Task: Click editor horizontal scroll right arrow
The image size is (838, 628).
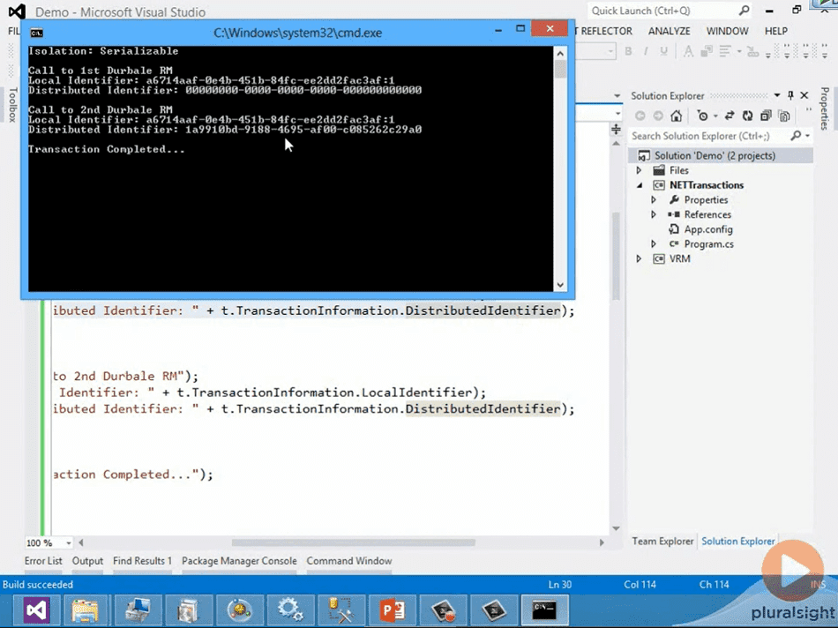Action: [602, 542]
